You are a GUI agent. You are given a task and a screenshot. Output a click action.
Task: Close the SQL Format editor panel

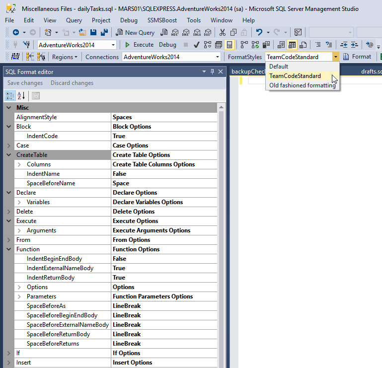pyautogui.click(x=221, y=72)
